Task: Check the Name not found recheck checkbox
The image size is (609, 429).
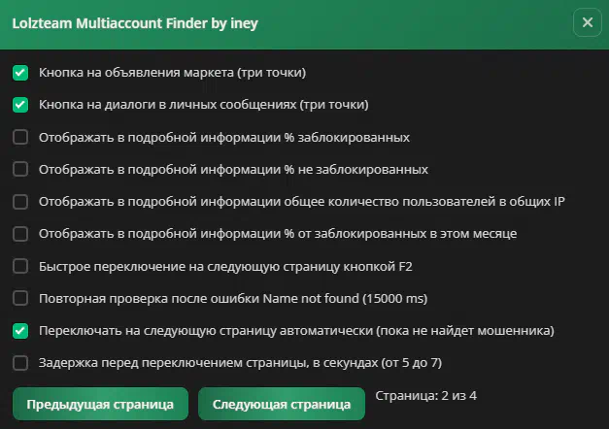Action: click(20, 298)
